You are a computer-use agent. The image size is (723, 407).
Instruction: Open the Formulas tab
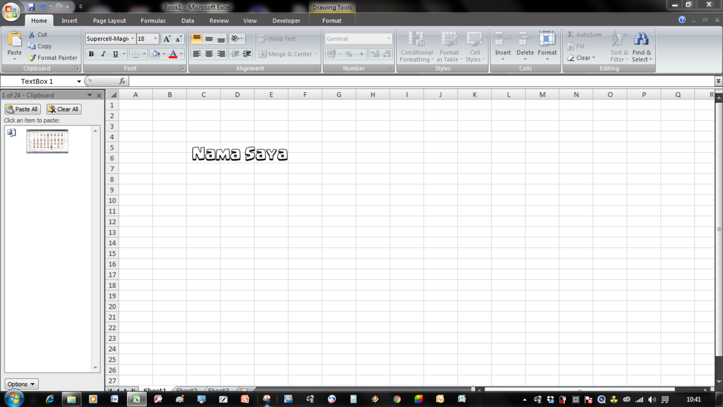coord(153,20)
